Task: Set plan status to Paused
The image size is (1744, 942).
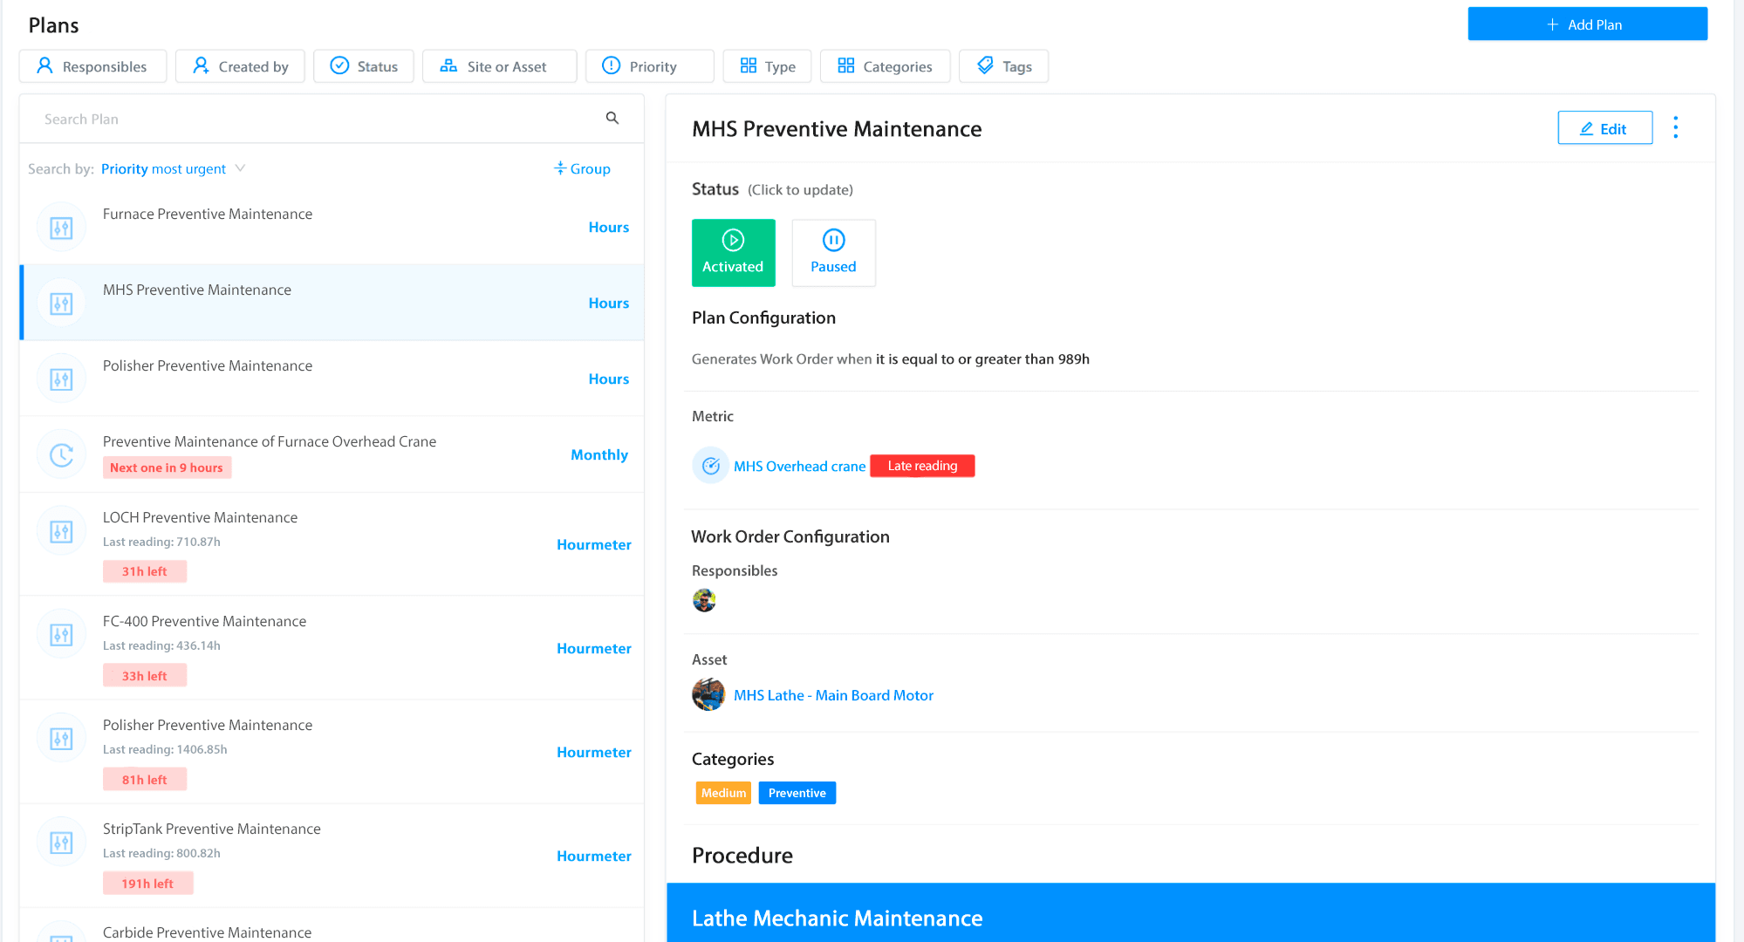Action: coord(833,252)
